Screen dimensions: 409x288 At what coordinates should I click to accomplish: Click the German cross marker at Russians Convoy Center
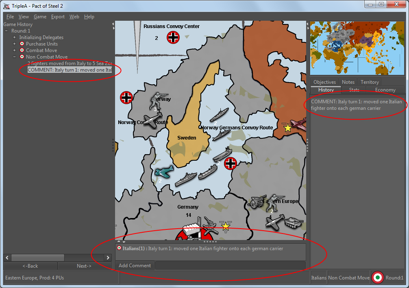pyautogui.click(x=173, y=37)
